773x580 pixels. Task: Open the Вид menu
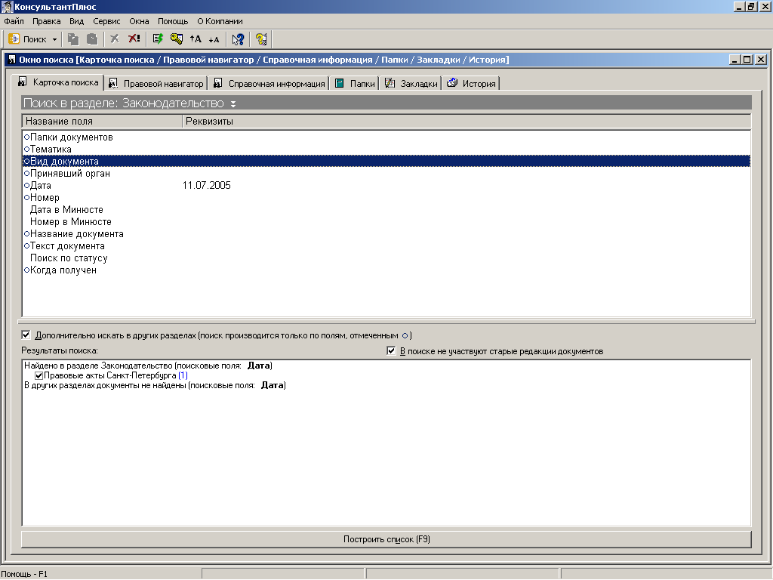click(76, 21)
